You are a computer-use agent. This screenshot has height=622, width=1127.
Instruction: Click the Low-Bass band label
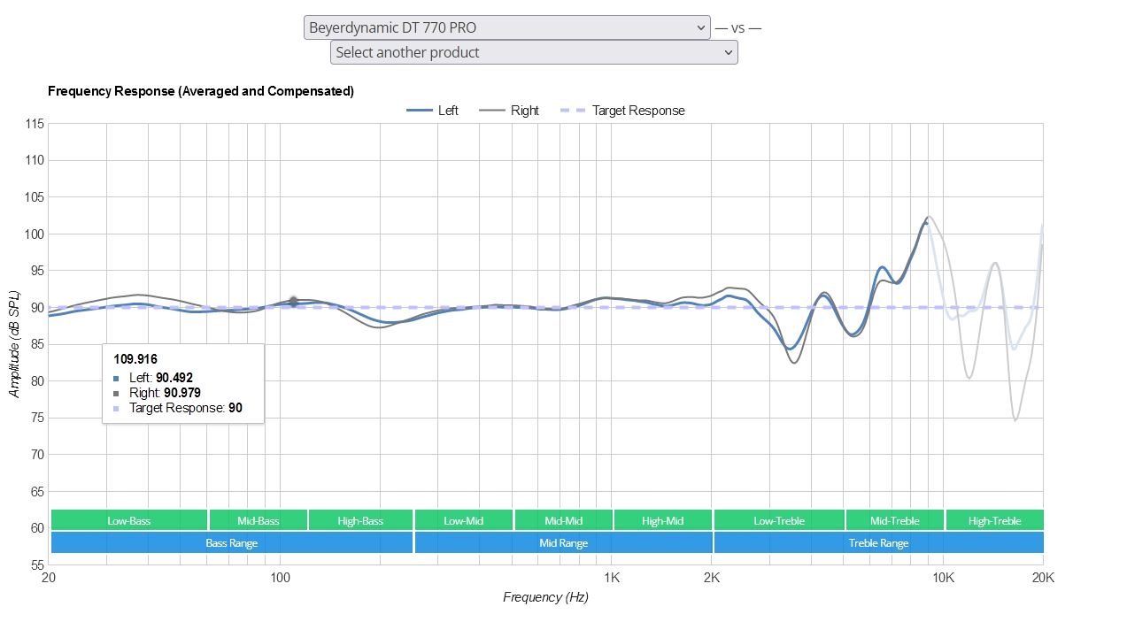coord(129,520)
